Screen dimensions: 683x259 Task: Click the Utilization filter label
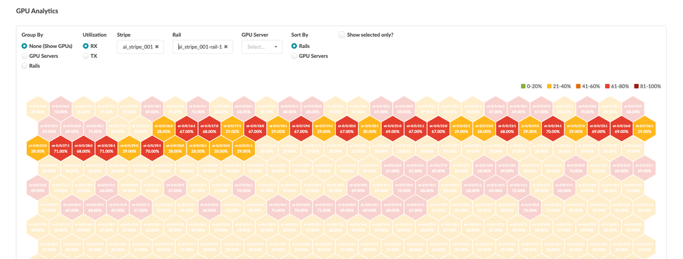click(95, 35)
